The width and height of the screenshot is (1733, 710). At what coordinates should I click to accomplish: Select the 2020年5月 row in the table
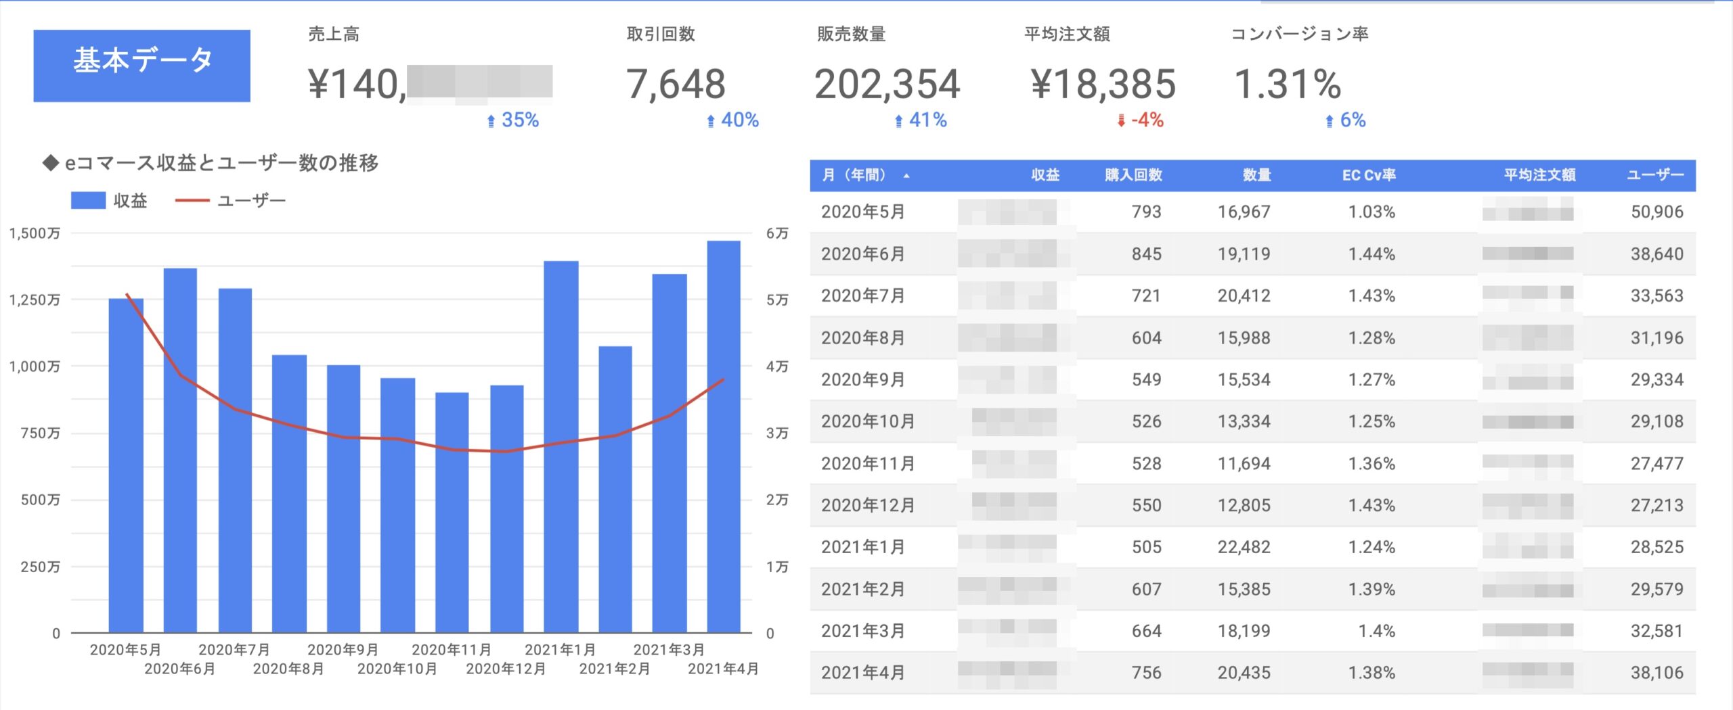(863, 212)
